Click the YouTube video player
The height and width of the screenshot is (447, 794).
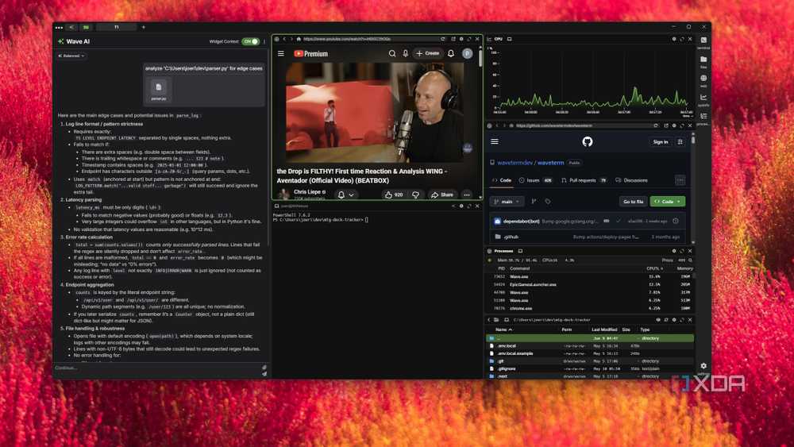pos(376,113)
